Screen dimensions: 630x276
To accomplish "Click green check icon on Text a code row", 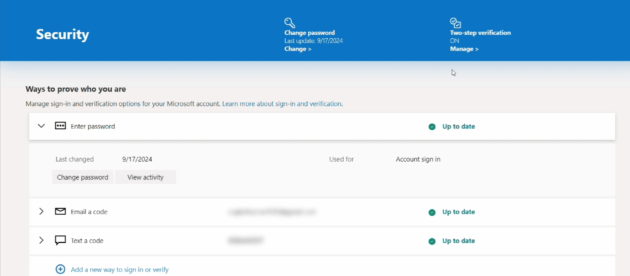I will pyautogui.click(x=432, y=241).
